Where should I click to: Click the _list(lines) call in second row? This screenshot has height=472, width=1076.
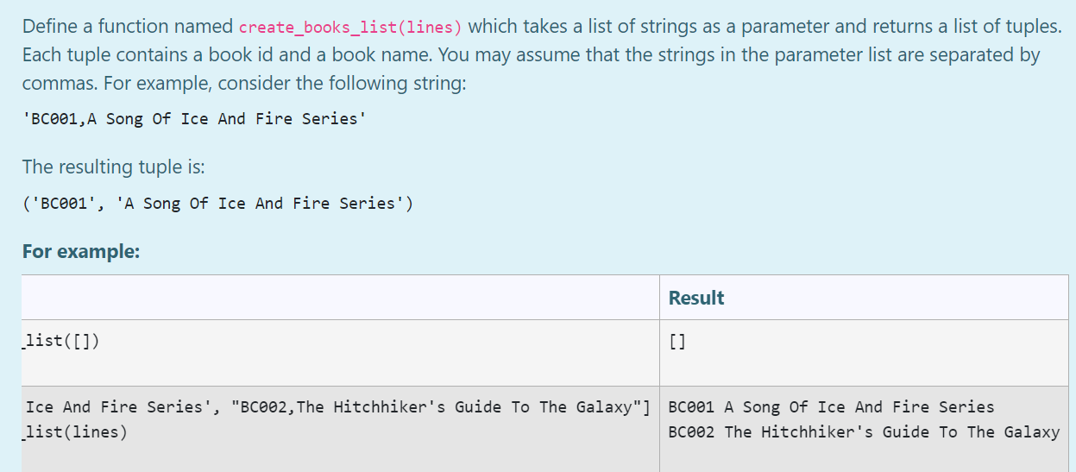[x=76, y=432]
